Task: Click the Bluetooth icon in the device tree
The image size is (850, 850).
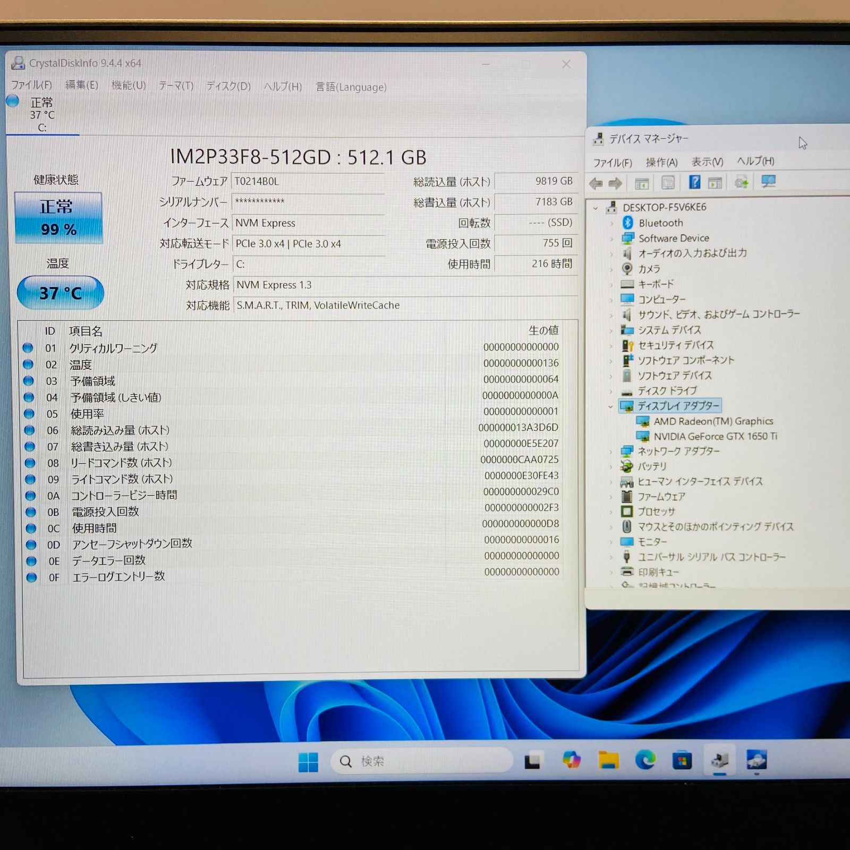Action: (627, 223)
